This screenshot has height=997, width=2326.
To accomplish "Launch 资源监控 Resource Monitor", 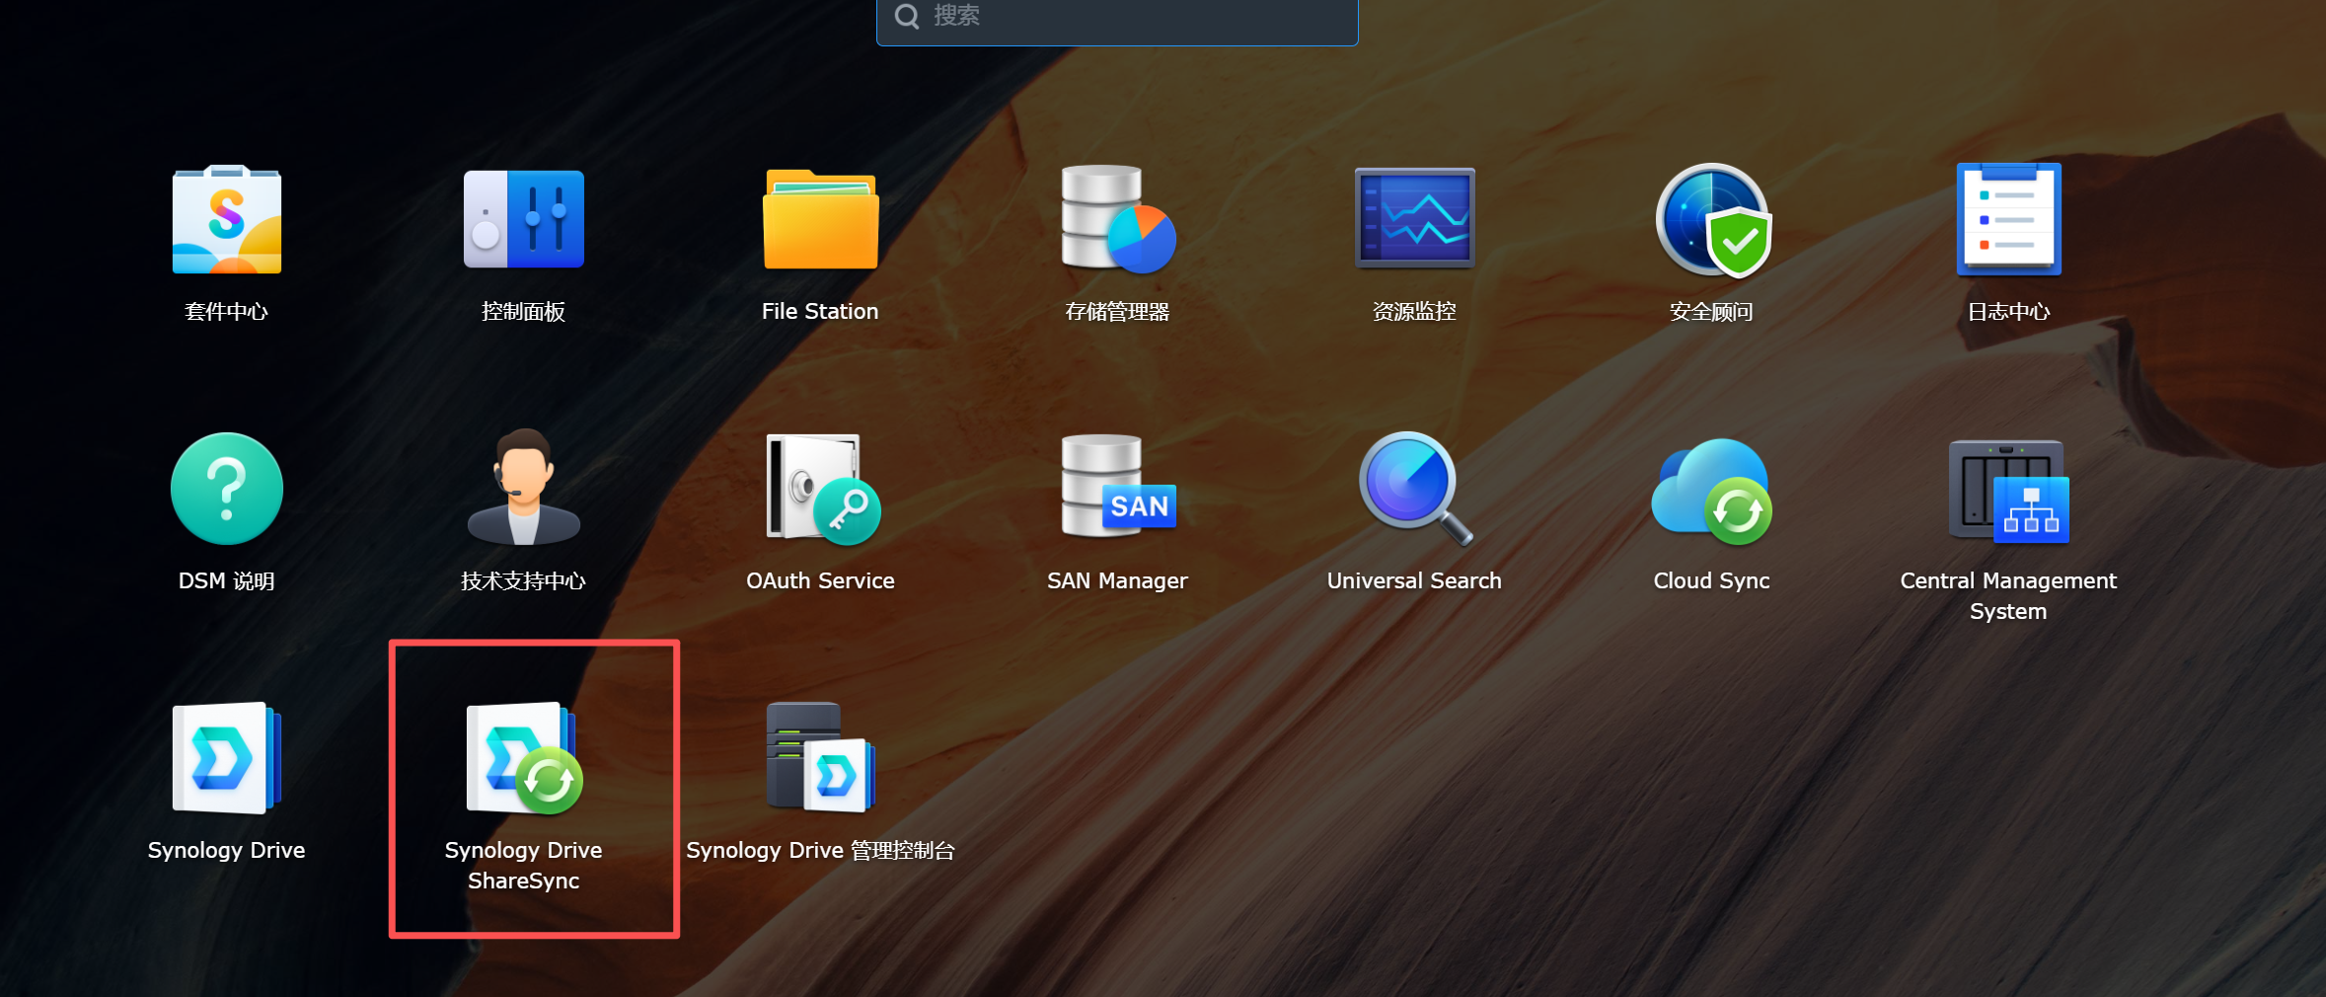I will [1414, 220].
